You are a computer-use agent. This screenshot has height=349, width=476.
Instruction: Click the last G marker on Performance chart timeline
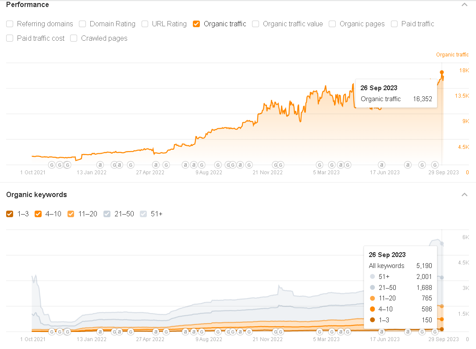(435, 165)
